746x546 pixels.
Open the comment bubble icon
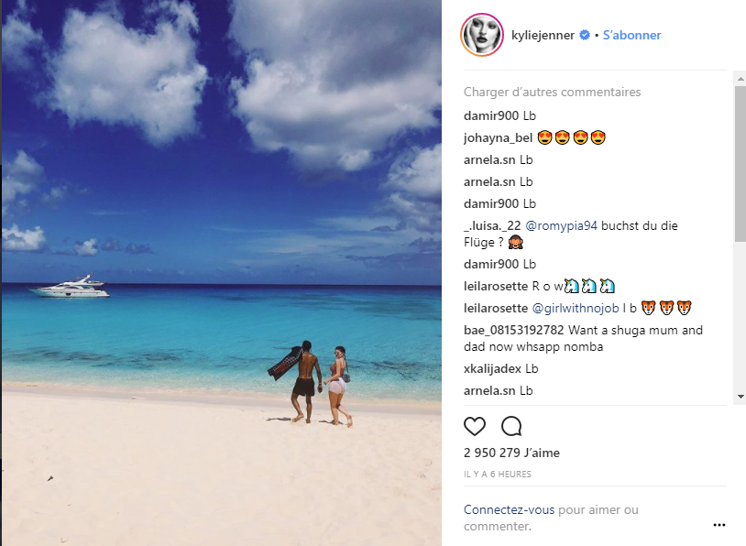[x=511, y=426]
